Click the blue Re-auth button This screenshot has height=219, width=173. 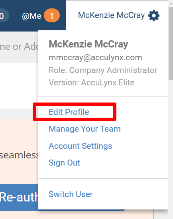coord(19,197)
